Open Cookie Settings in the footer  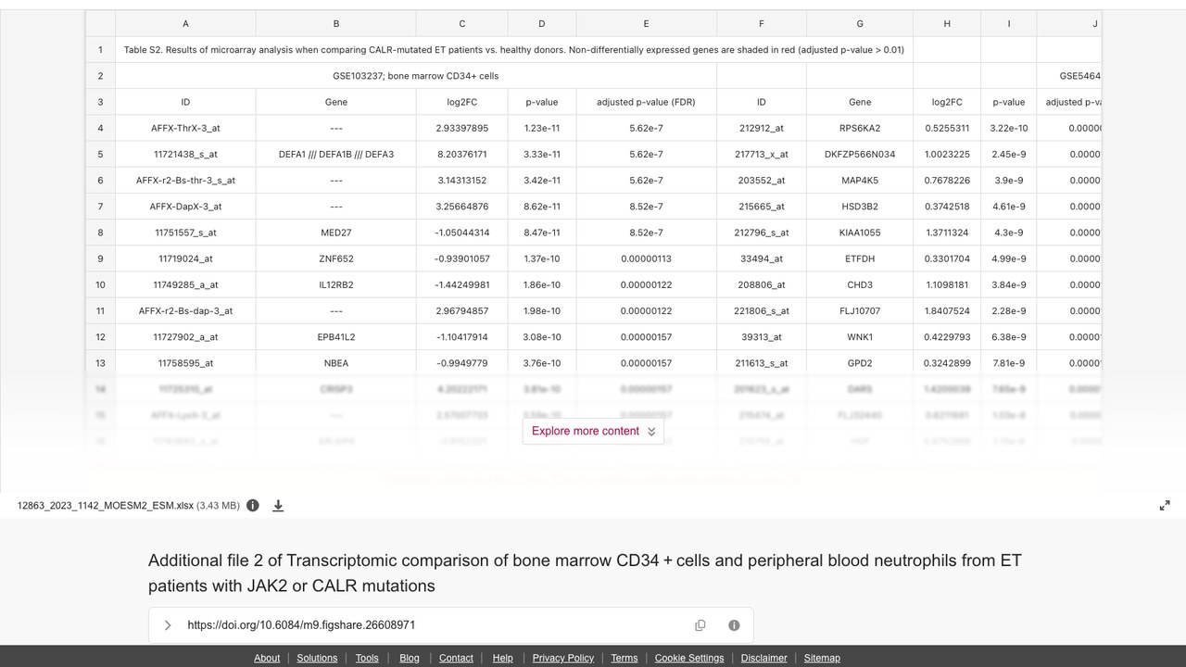click(689, 658)
